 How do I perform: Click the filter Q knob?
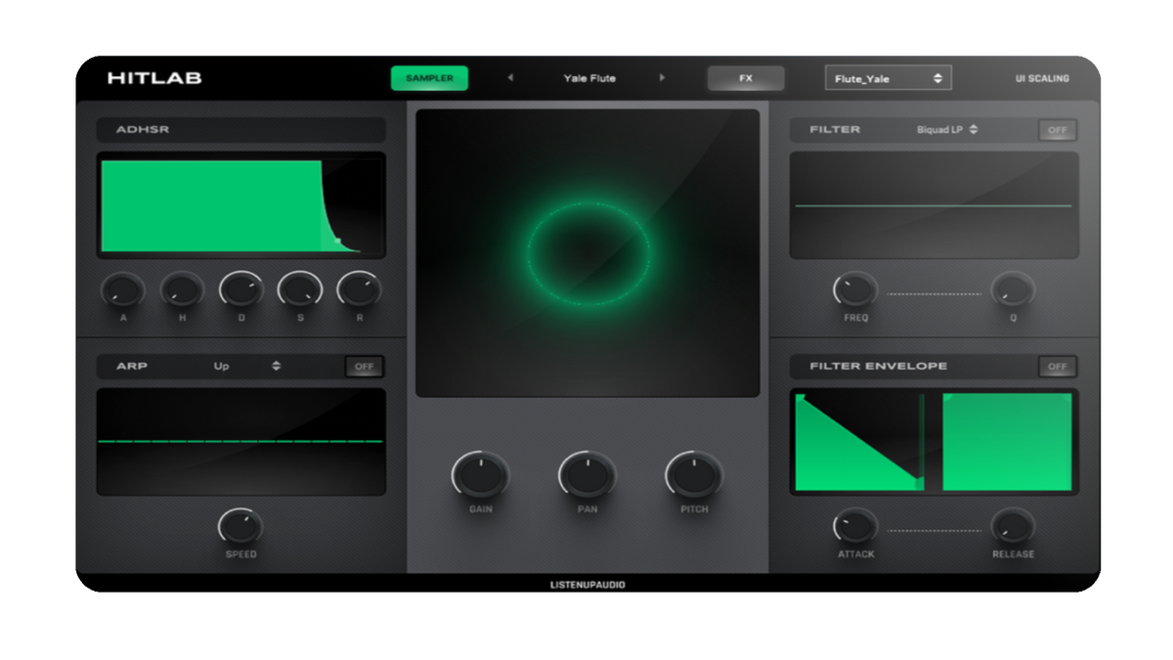1013,291
